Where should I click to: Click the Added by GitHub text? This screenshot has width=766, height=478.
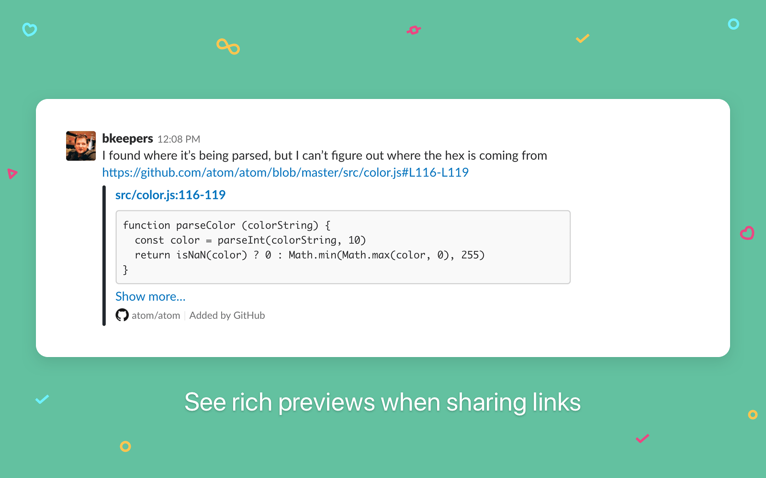coord(227,315)
